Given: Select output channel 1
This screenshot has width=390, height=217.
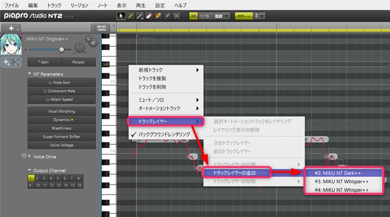Looking at the screenshot, I should [31, 178].
